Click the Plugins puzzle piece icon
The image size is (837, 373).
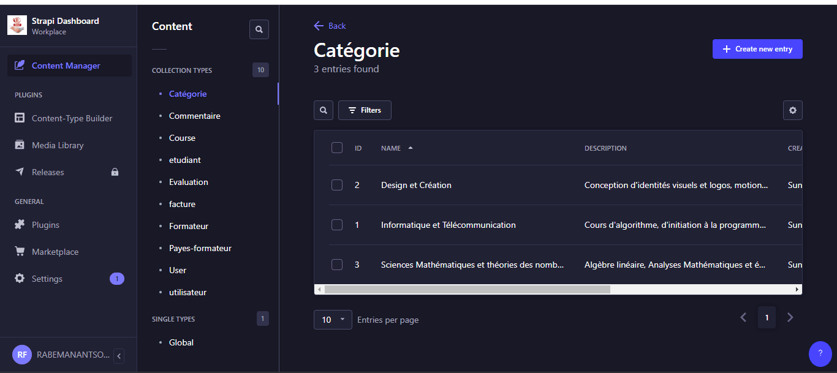[x=20, y=225]
